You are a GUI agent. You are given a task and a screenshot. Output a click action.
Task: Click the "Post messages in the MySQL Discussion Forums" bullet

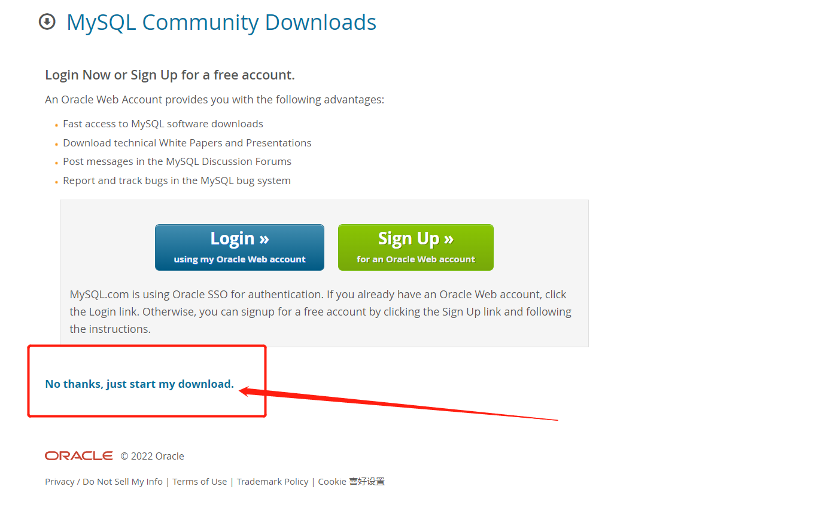[177, 161]
